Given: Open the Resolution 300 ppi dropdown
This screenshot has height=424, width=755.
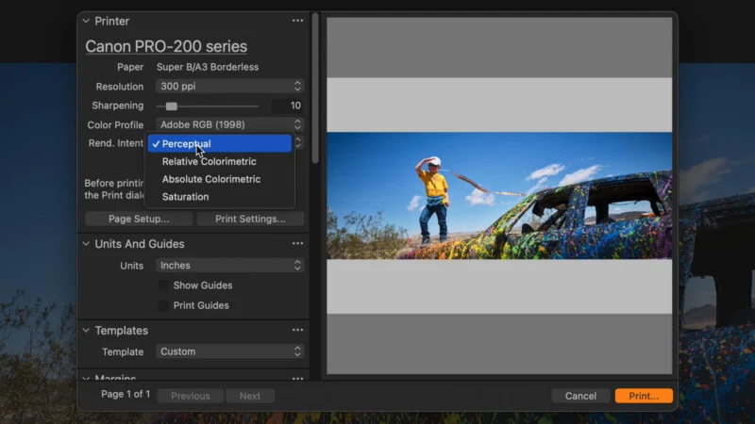Looking at the screenshot, I should (x=229, y=86).
